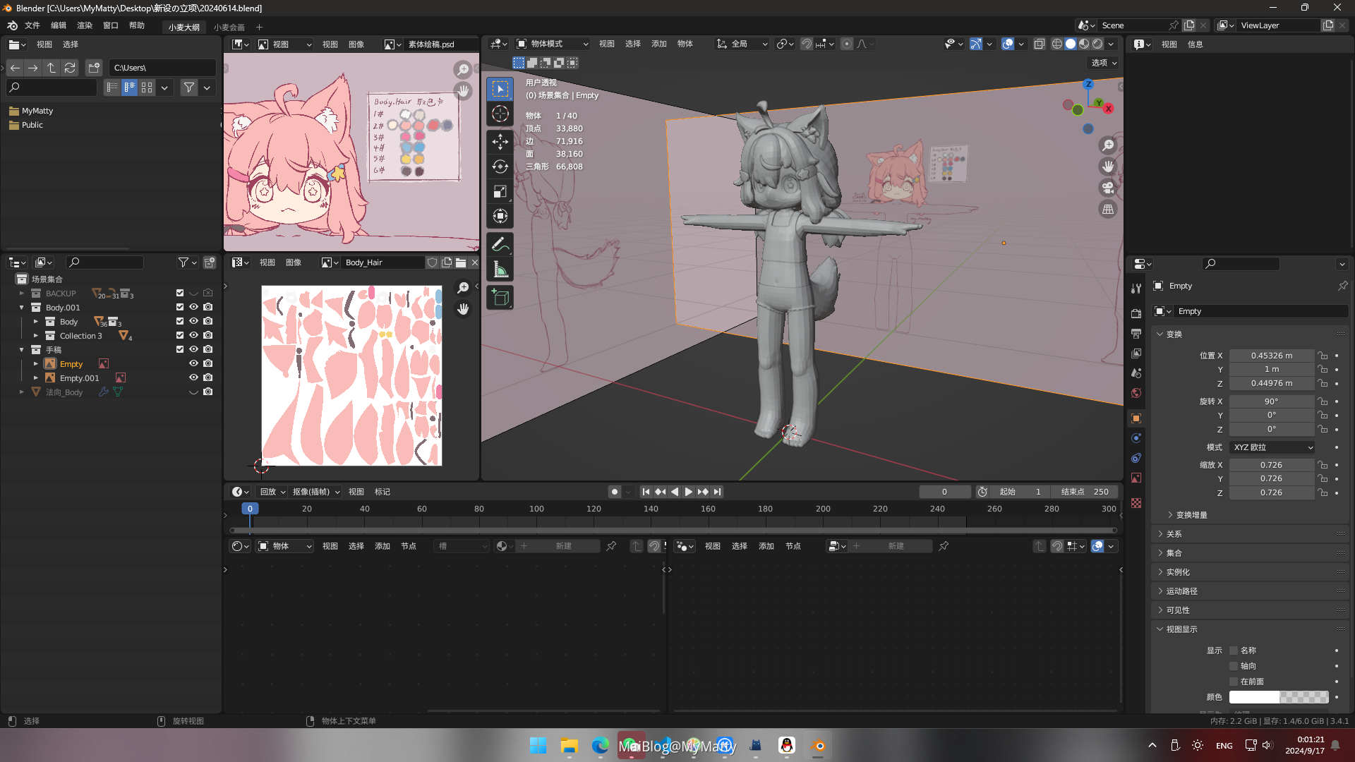The width and height of the screenshot is (1355, 762).
Task: Click the file browser search field
Action: click(x=52, y=87)
